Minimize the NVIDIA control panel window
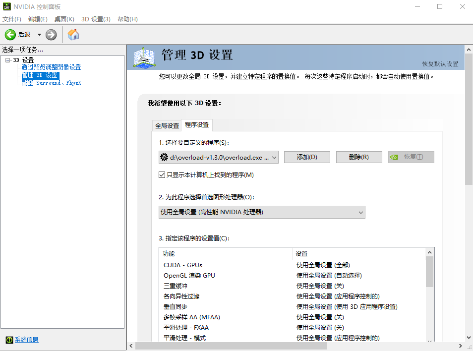 click(417, 6)
